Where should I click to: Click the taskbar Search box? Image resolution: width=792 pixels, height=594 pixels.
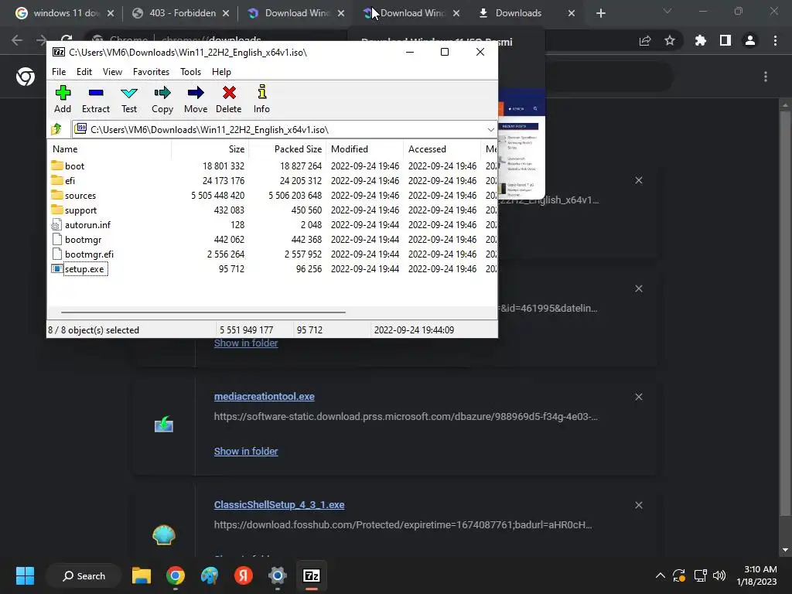click(84, 575)
